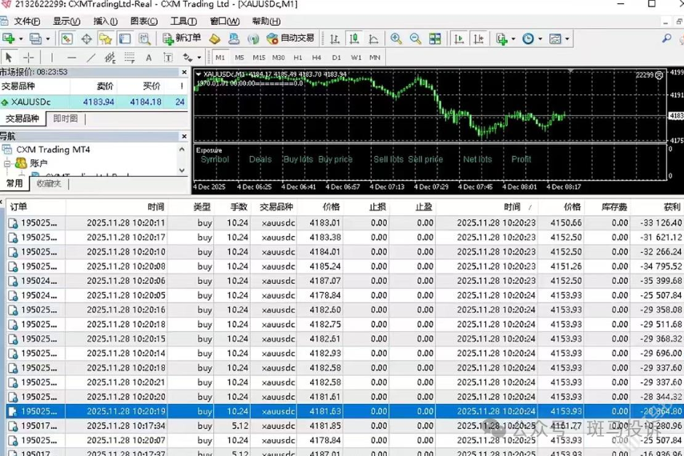Pick the trendline drawing tool
Image resolution: width=684 pixels, height=456 pixels.
click(x=91, y=58)
